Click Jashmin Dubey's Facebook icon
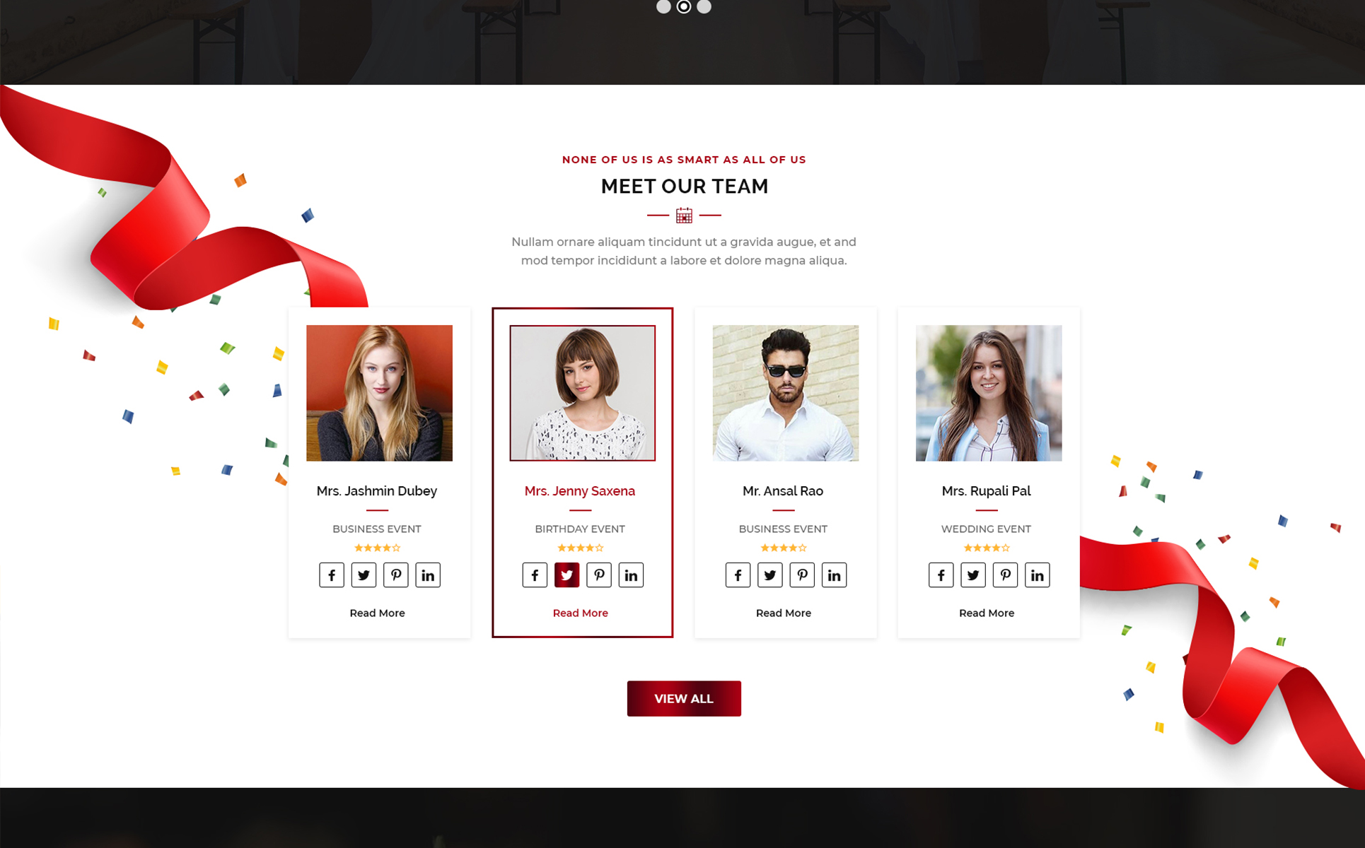This screenshot has width=1365, height=848. [332, 575]
